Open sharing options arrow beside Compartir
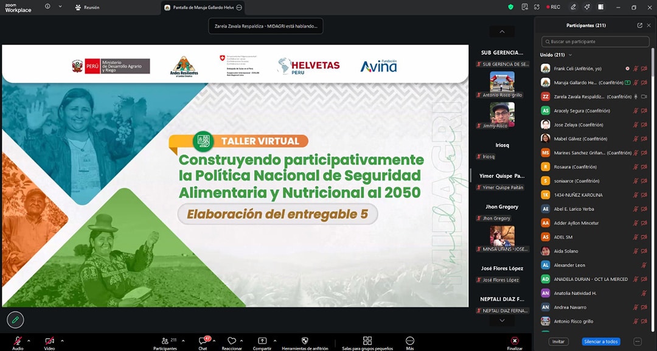Screen dimensions: 657x351 [275, 341]
